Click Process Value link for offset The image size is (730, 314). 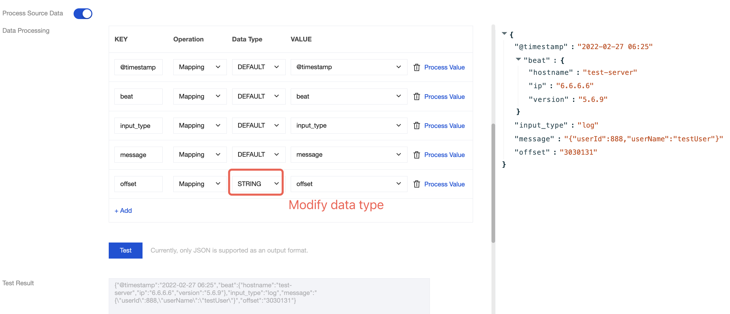pyautogui.click(x=444, y=184)
